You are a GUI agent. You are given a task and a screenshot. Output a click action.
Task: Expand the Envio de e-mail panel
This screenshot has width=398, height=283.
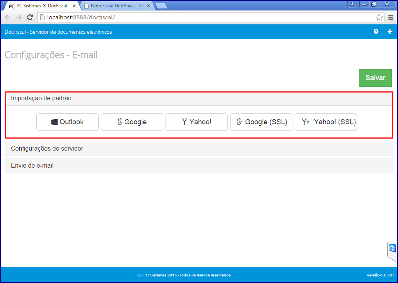(x=199, y=165)
